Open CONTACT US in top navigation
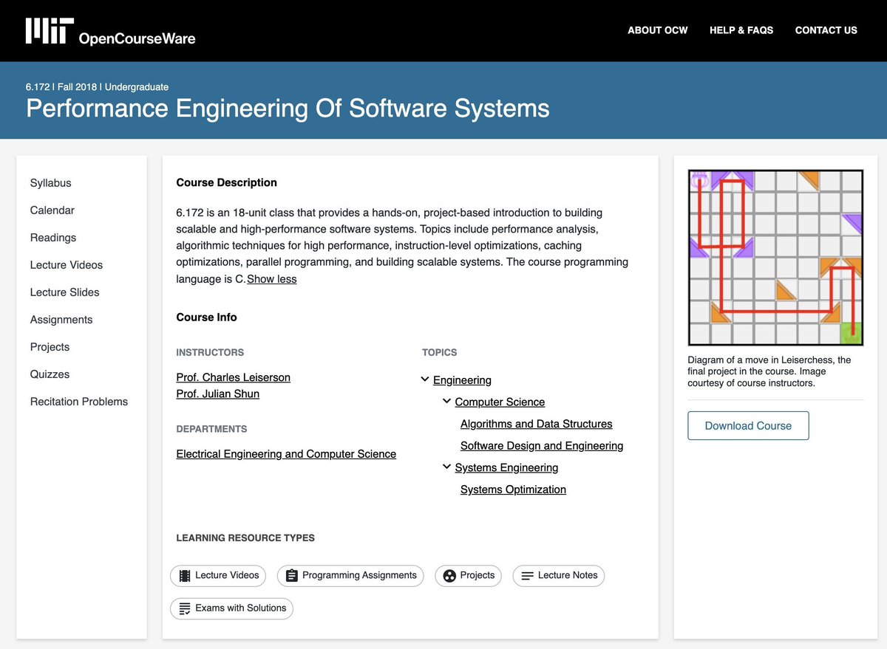This screenshot has height=649, width=887. click(826, 30)
